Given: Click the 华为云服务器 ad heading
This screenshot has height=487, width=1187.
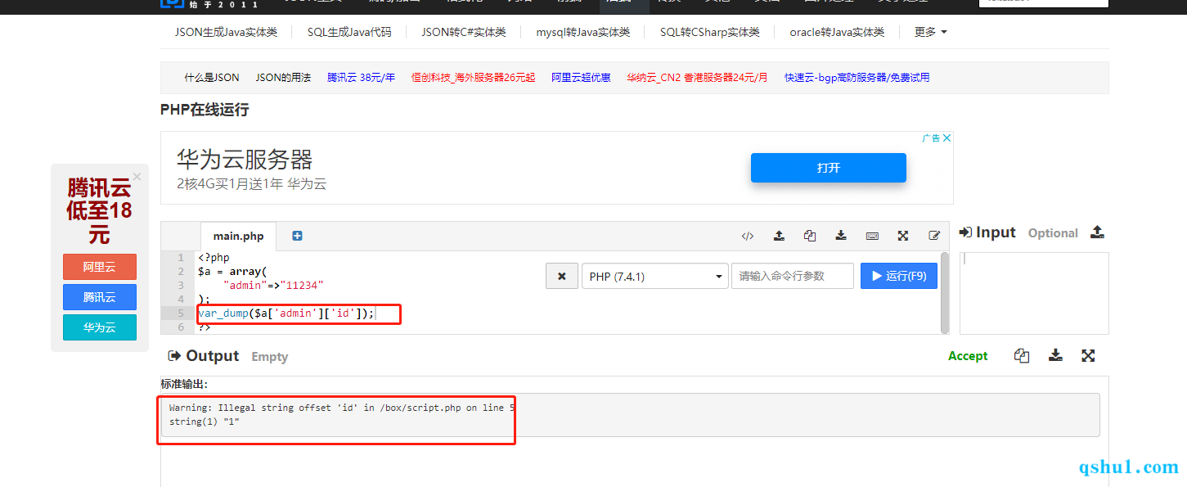Looking at the screenshot, I should [245, 159].
